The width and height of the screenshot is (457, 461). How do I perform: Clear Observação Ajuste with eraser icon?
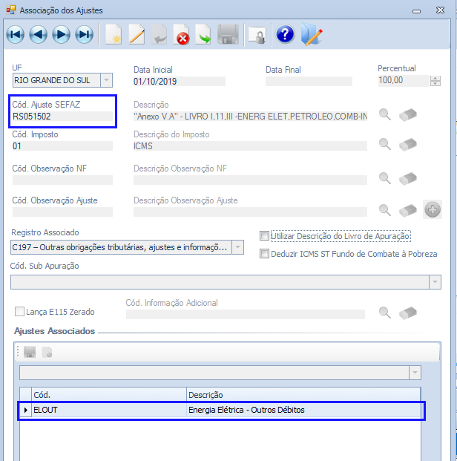(x=408, y=210)
